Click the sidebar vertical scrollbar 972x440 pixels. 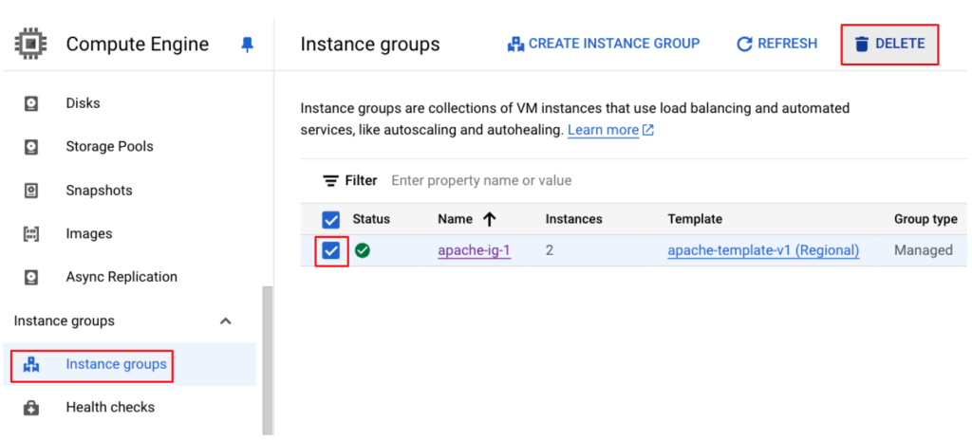(267, 359)
